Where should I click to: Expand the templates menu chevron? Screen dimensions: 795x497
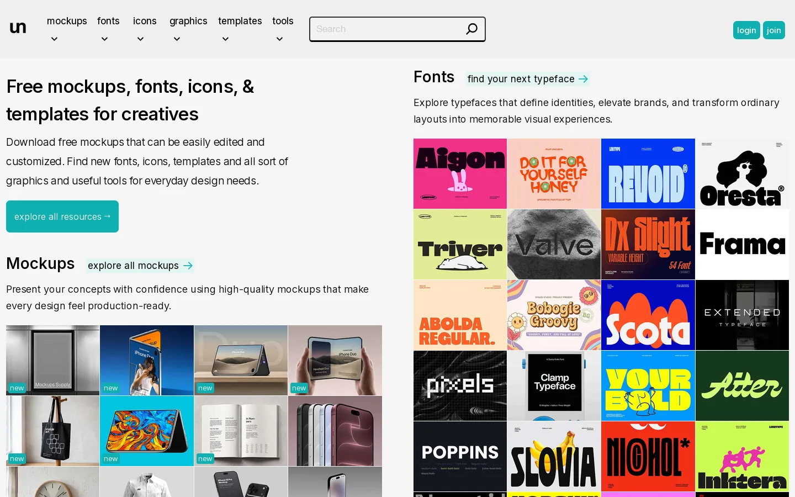click(225, 39)
